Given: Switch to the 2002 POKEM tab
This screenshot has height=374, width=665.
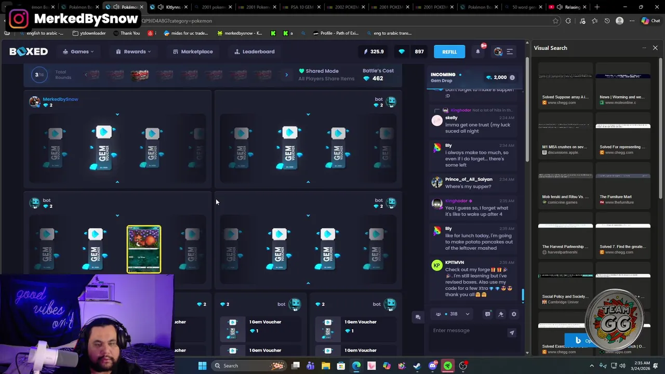Looking at the screenshot, I should (347, 7).
